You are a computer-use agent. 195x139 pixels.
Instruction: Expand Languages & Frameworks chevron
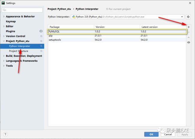4,61
